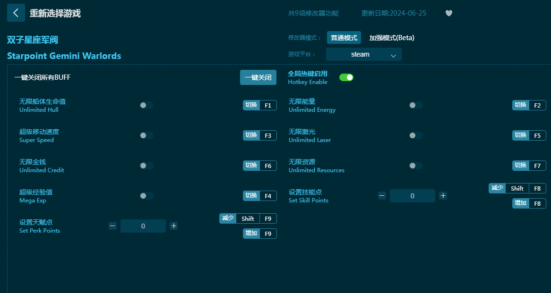The height and width of the screenshot is (293, 551).
Task: Click 切换 F7 hotkey button
Action: pyautogui.click(x=529, y=166)
